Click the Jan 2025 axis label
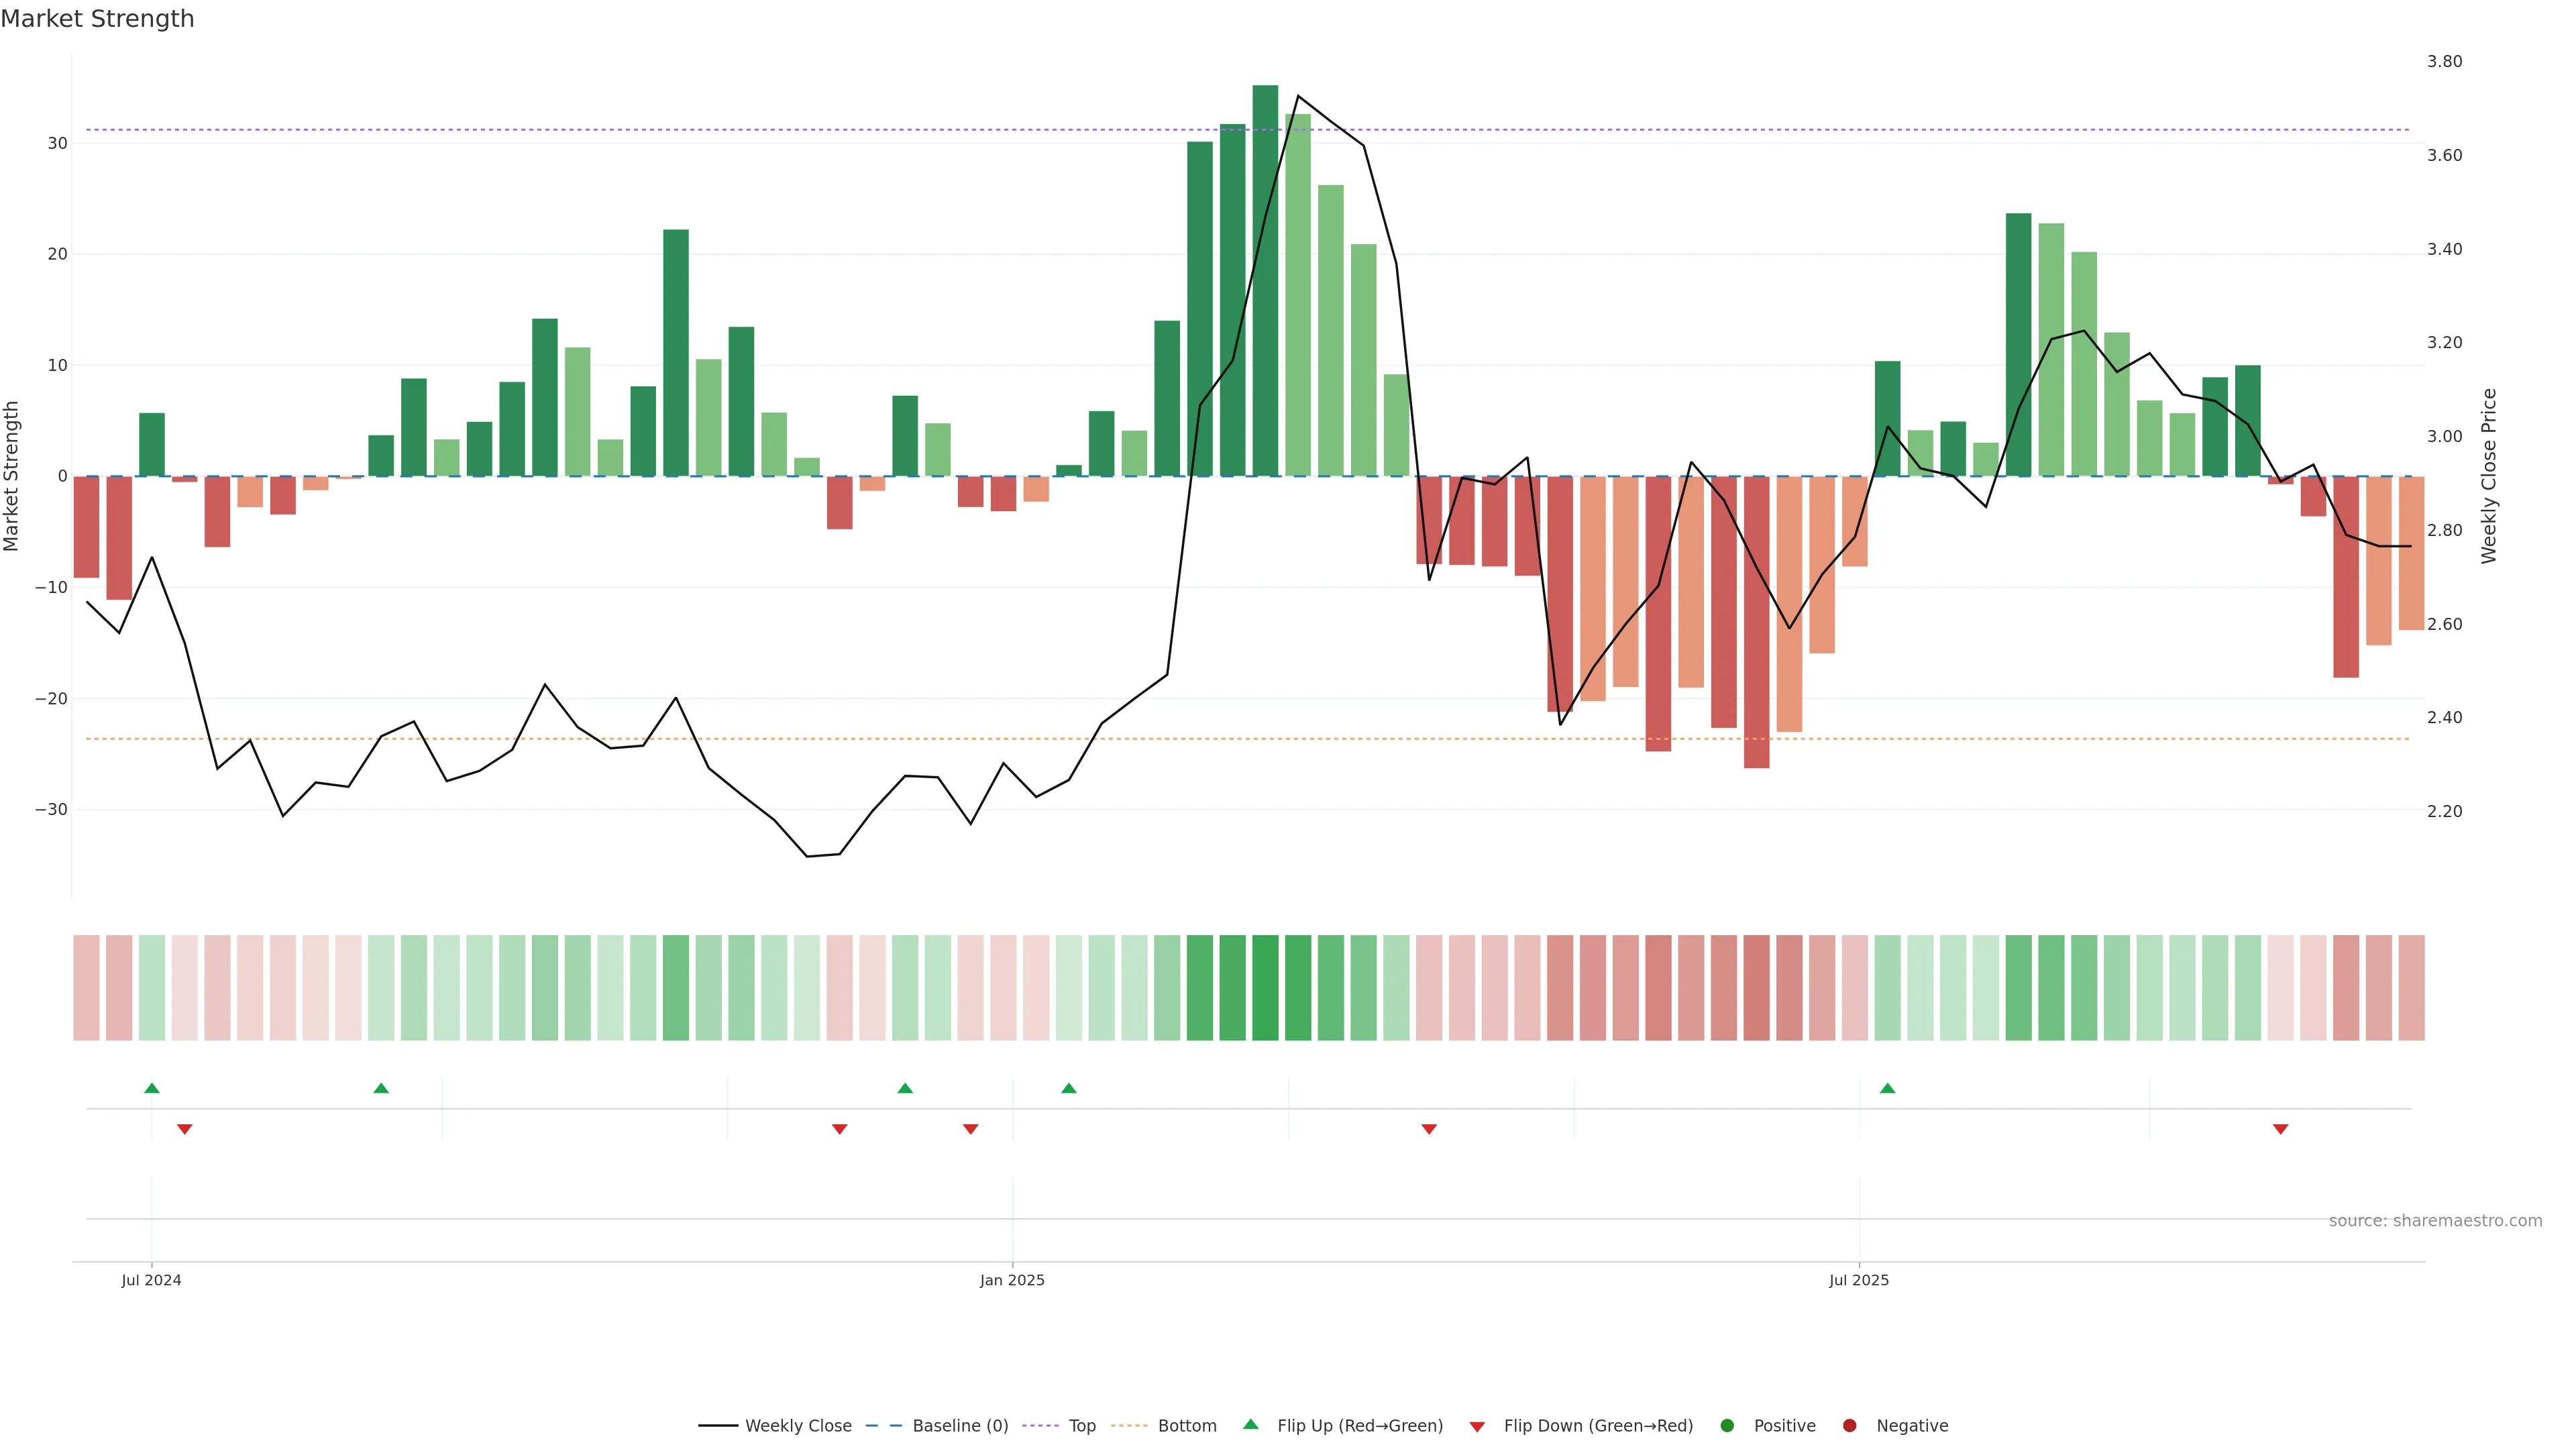 [x=1012, y=1280]
